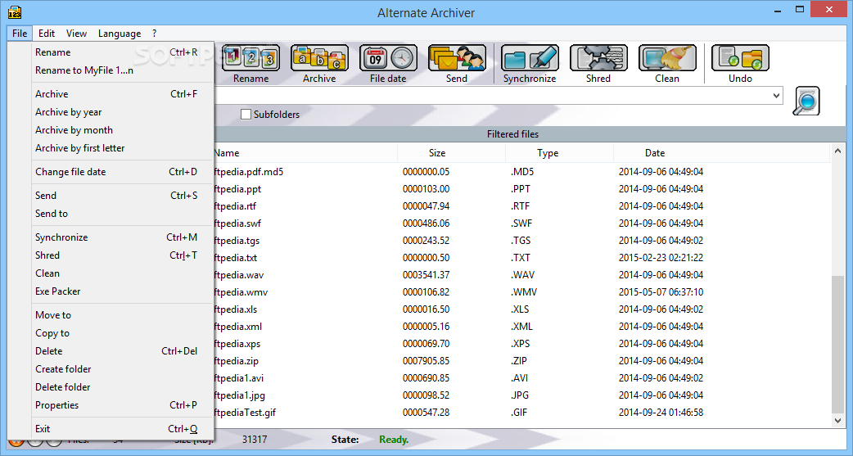Open the Language menu
This screenshot has width=853, height=456.
pyautogui.click(x=120, y=34)
